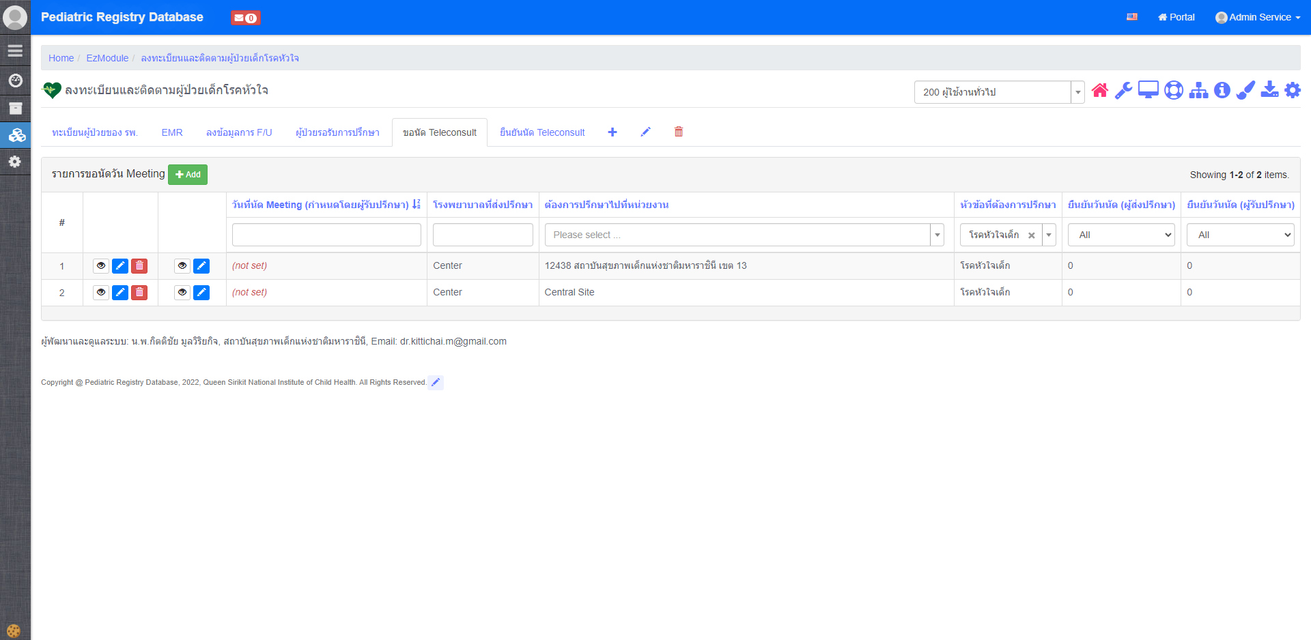Open the life ring support icon
1311x640 pixels.
(1173, 91)
